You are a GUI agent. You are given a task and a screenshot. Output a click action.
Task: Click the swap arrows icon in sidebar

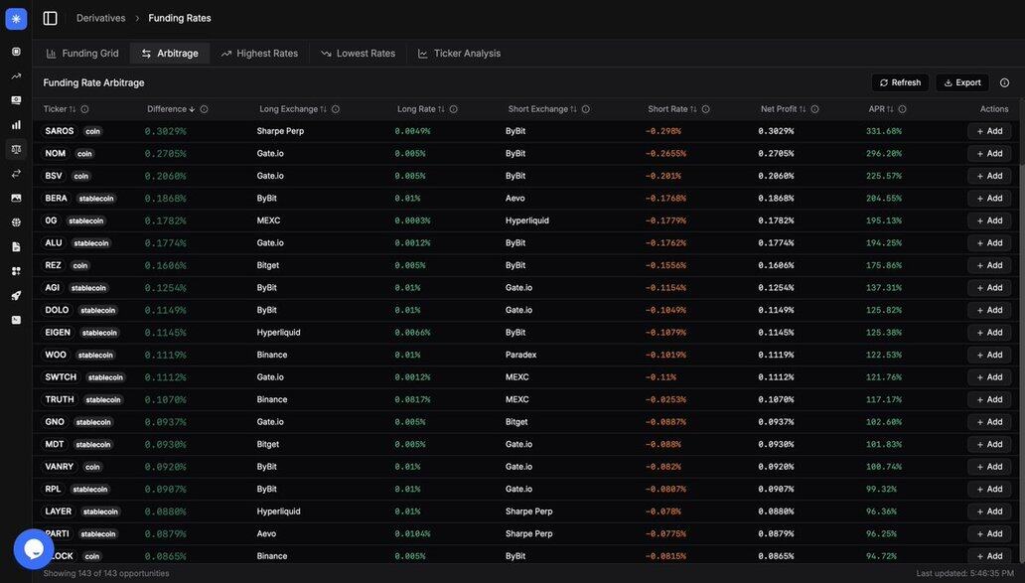16,174
